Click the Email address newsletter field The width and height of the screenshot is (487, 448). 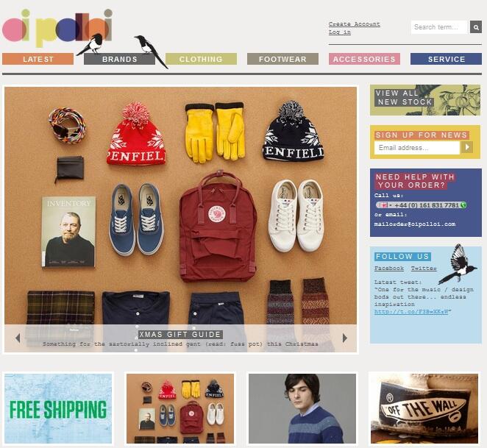[x=417, y=148]
